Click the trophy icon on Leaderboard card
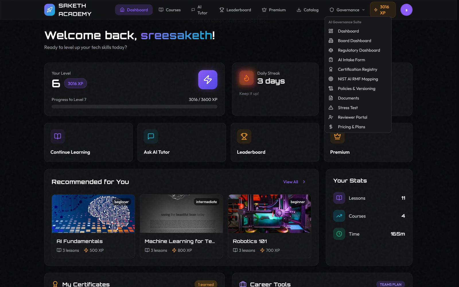The image size is (459, 287). [244, 136]
